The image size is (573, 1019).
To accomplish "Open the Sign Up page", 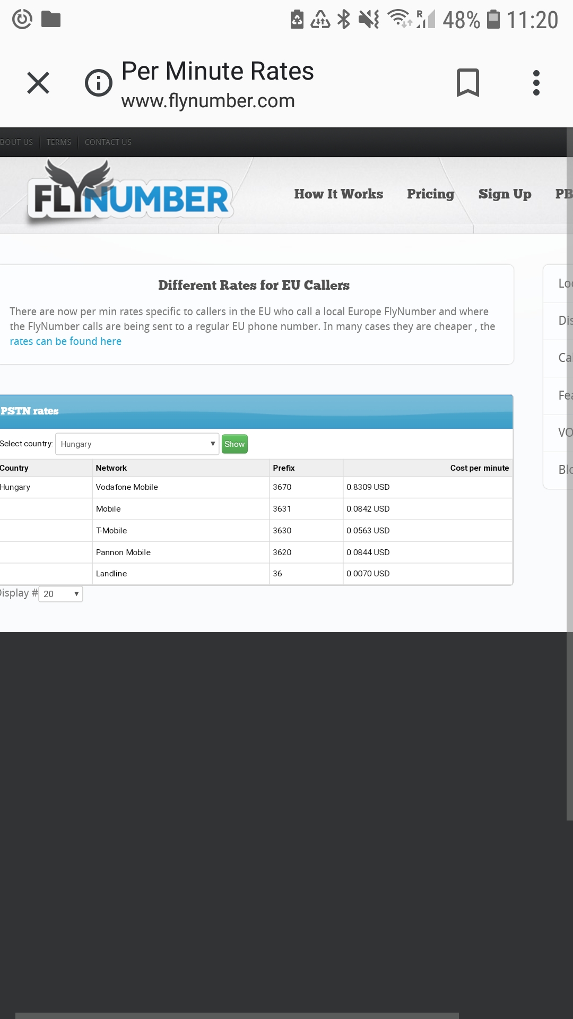I will 505,194.
